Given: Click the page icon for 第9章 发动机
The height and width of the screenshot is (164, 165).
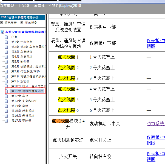Looking at the screenshot, I should click(x=6, y=81).
